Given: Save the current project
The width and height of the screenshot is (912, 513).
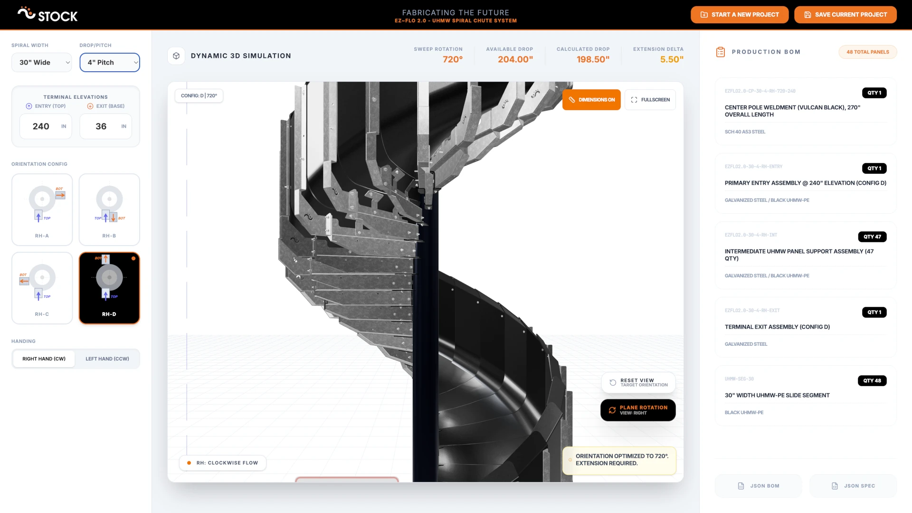Looking at the screenshot, I should point(845,15).
